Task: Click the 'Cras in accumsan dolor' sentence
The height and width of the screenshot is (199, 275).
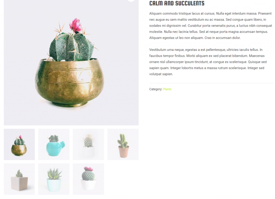Action: [223, 38]
